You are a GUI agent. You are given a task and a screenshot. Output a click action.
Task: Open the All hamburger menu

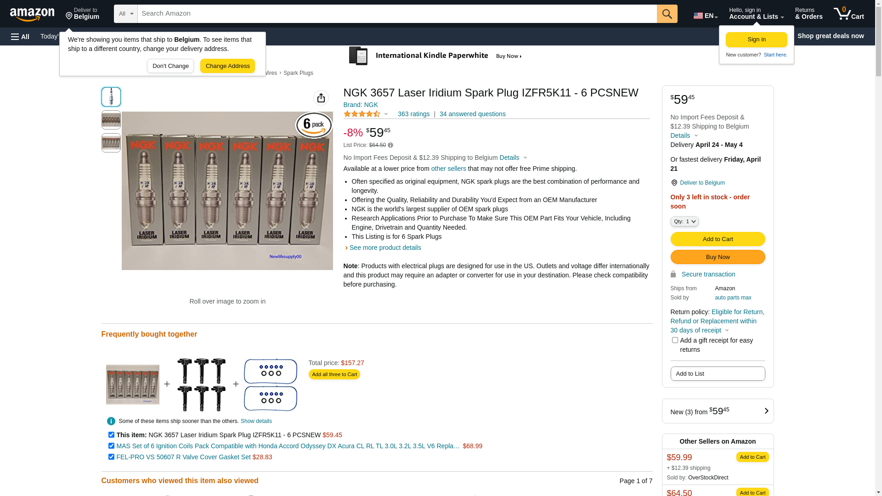[x=20, y=36]
